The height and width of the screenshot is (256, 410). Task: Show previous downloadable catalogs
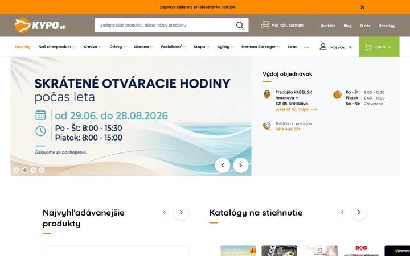[x=342, y=212]
